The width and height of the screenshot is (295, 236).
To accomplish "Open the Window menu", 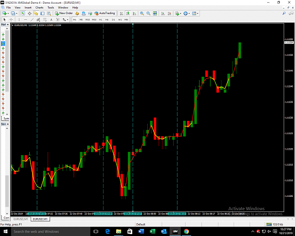I will click(63, 8).
